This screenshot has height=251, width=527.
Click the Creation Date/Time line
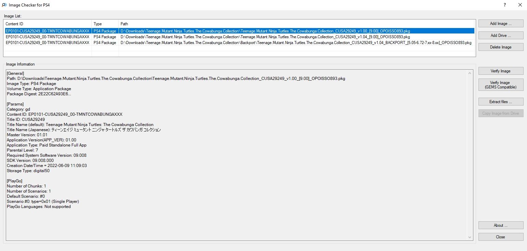[x=47, y=166]
